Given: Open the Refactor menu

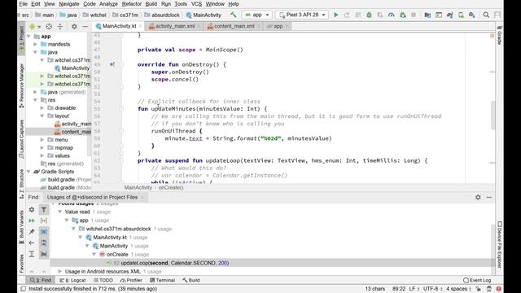Looking at the screenshot, I should [132, 4].
